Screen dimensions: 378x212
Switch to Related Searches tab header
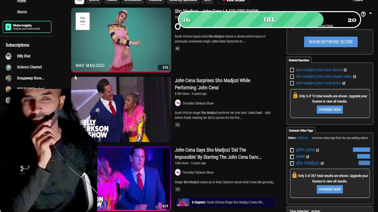coord(299,60)
